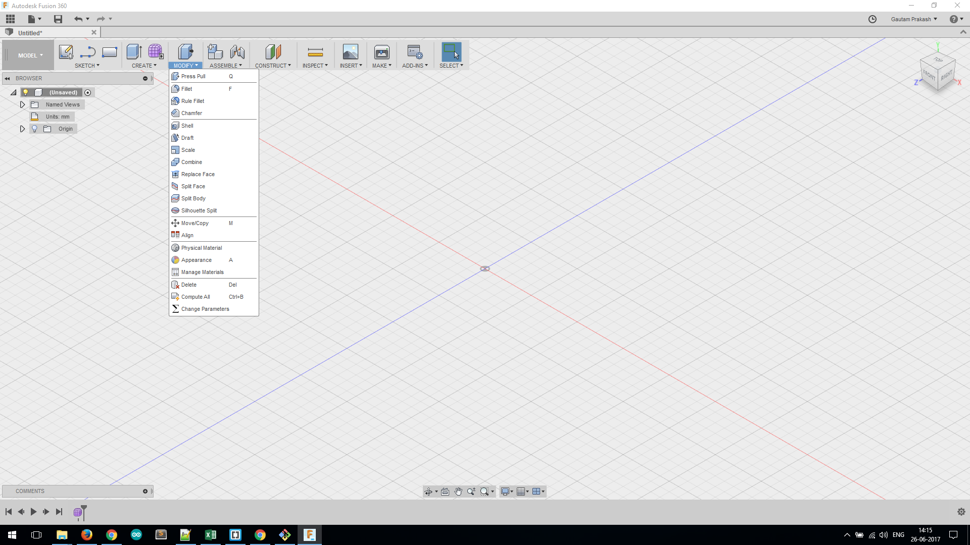Click the Orbit navigation icon

tap(428, 492)
